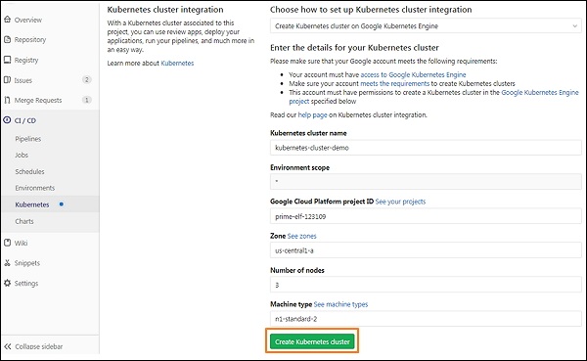The image size is (587, 361).
Task: Click the Snippets scissors icon
Action: coord(7,263)
